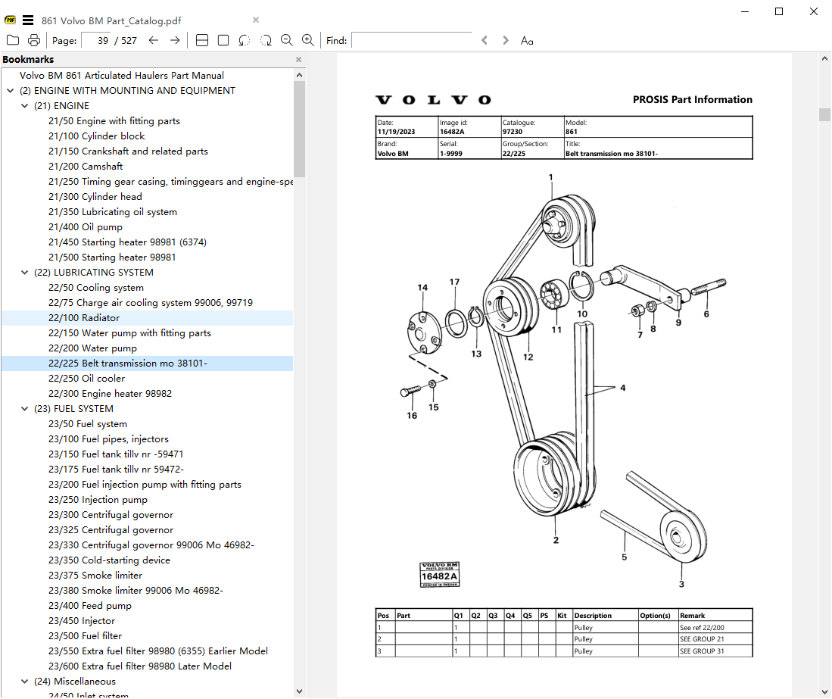This screenshot has height=699, width=832.
Task: Close the document tab
Action: 256,20
